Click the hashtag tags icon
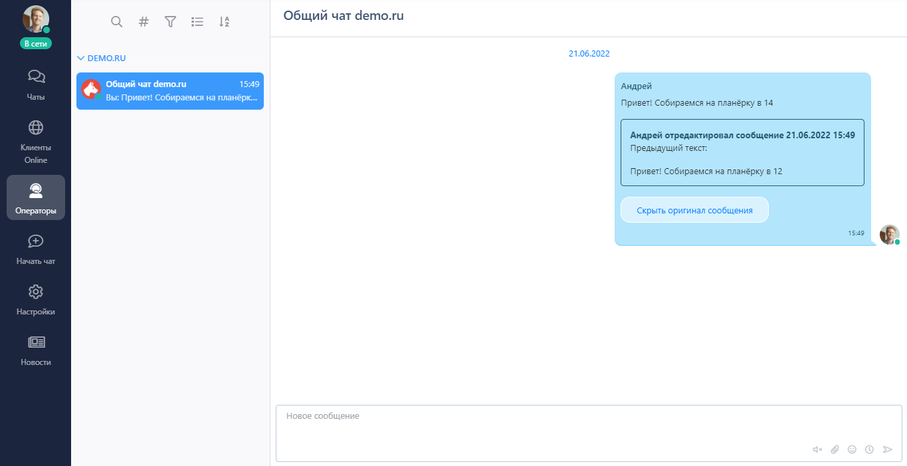 click(144, 22)
